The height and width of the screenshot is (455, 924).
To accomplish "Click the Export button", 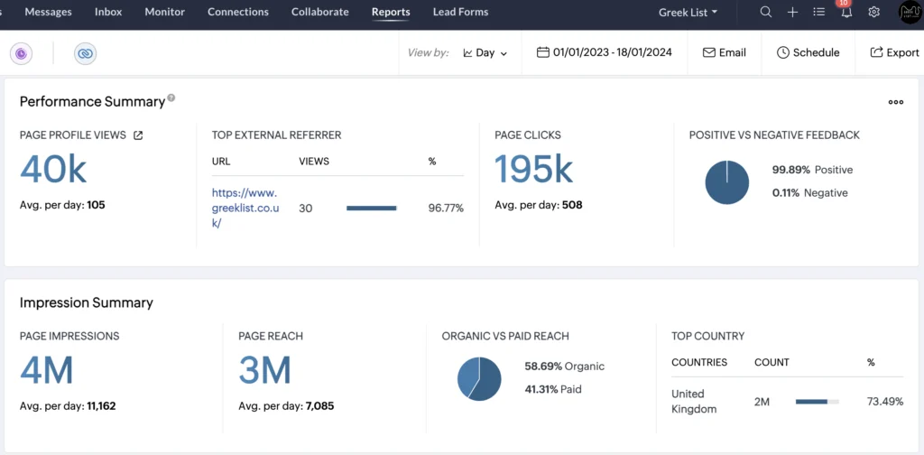I will [x=894, y=53].
